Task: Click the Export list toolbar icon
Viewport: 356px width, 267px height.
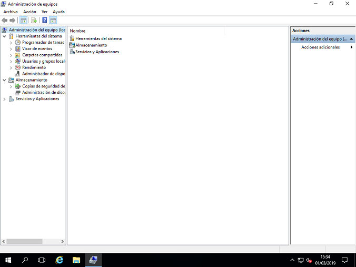Action: coord(34,21)
